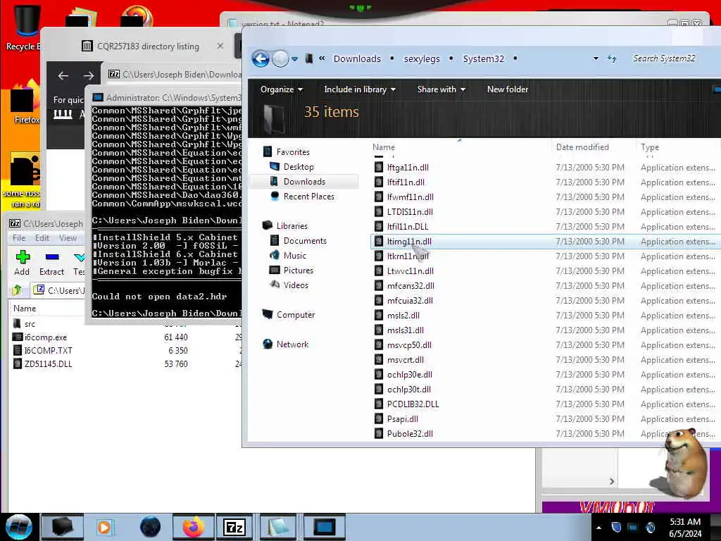
Task: Click Extract button in 7-Zip toolbar
Action: point(51,263)
